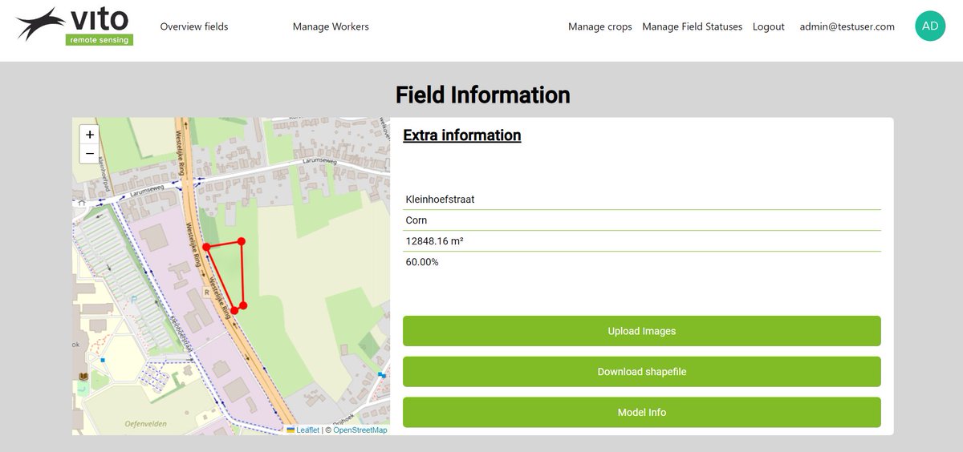Open the Leaflet attribution link
Screen dimensions: 963x452
303,430
